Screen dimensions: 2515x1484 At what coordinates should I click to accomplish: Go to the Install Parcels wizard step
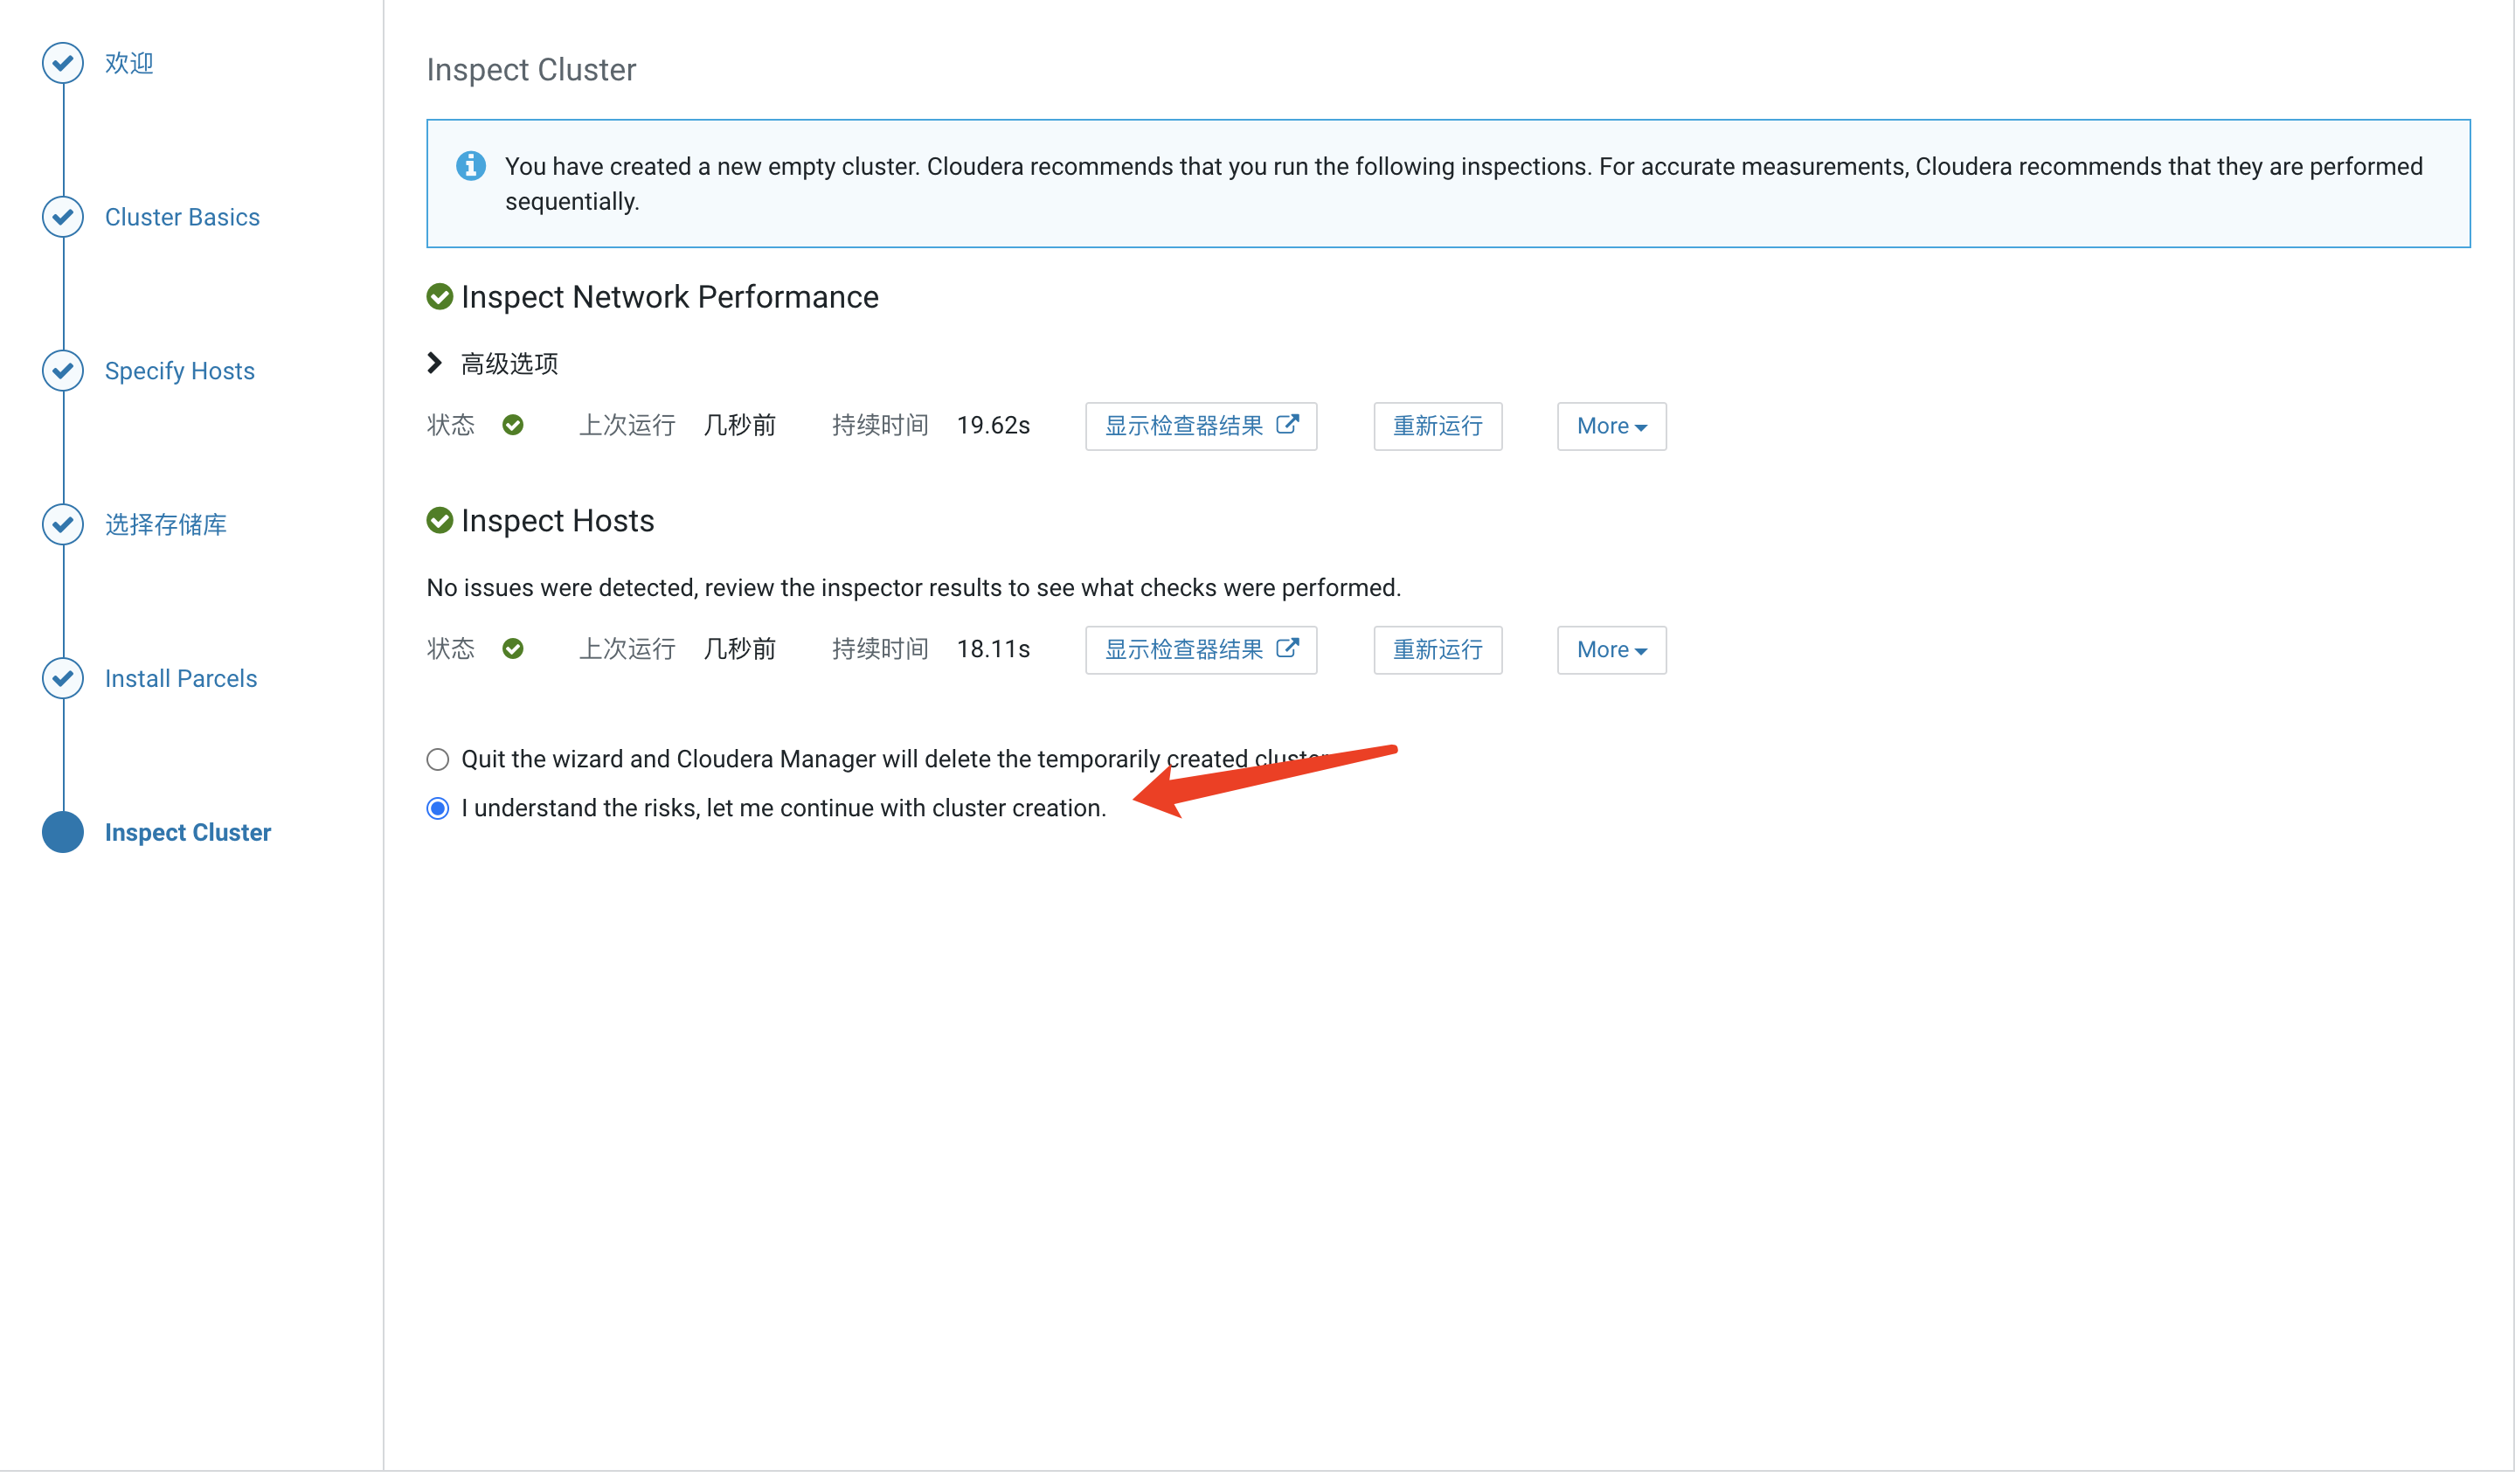tap(181, 678)
